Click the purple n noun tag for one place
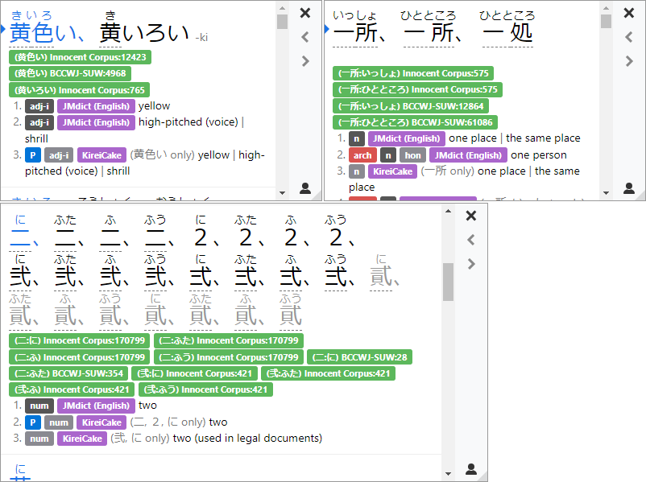The width and height of the screenshot is (646, 482). pos(357,138)
